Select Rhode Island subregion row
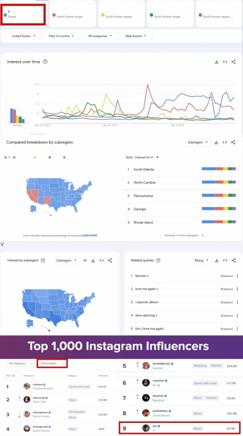Screen dimensions: 243x436 (x=181, y=222)
